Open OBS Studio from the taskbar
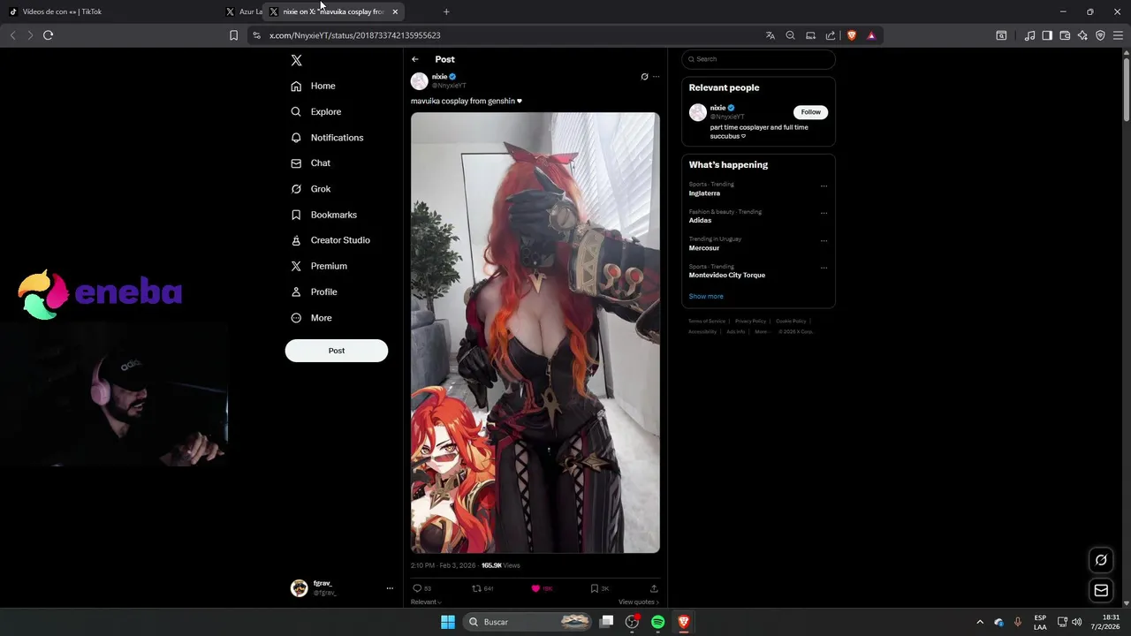Screen dimensions: 1131x636 tap(632, 622)
